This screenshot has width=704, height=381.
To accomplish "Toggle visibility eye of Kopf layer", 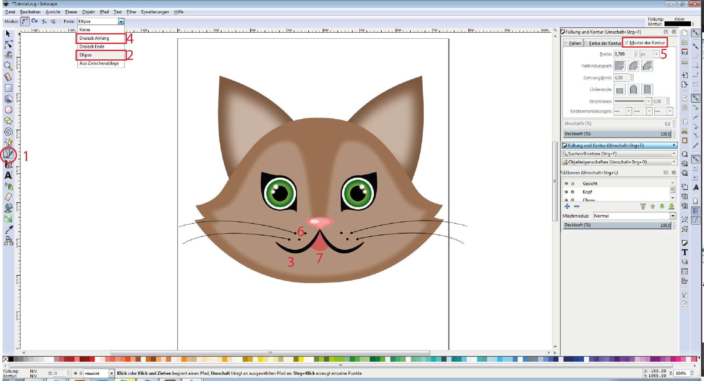I will pyautogui.click(x=566, y=192).
